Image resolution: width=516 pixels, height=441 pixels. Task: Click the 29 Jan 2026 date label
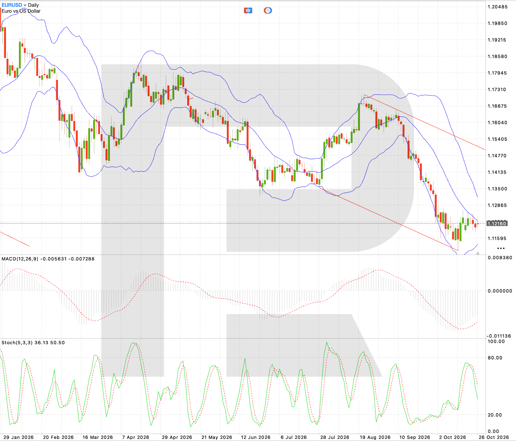click(18, 437)
